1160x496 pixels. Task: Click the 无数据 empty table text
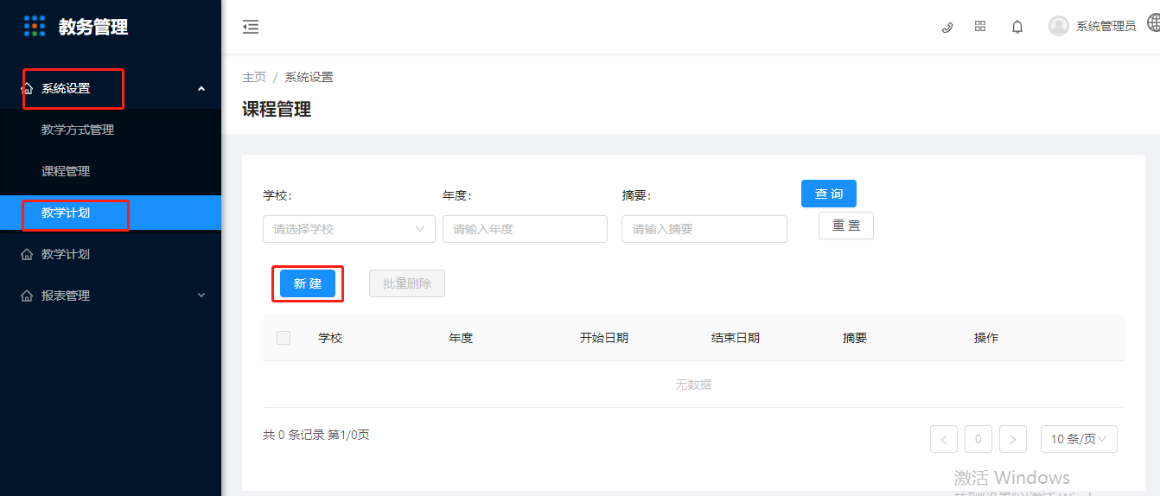693,385
